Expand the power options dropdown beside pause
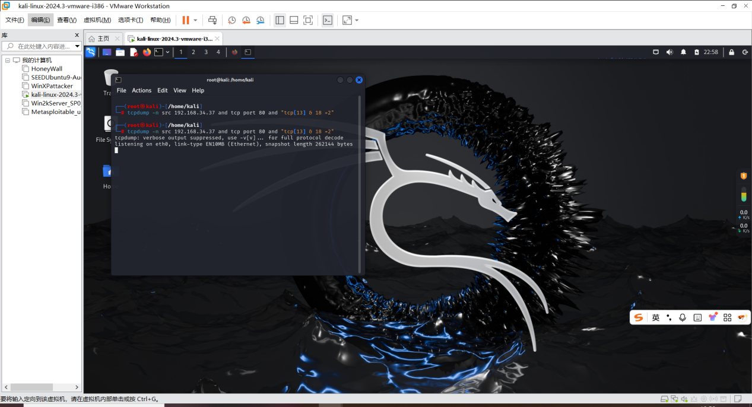Screen dimensions: 752x407 [195, 20]
